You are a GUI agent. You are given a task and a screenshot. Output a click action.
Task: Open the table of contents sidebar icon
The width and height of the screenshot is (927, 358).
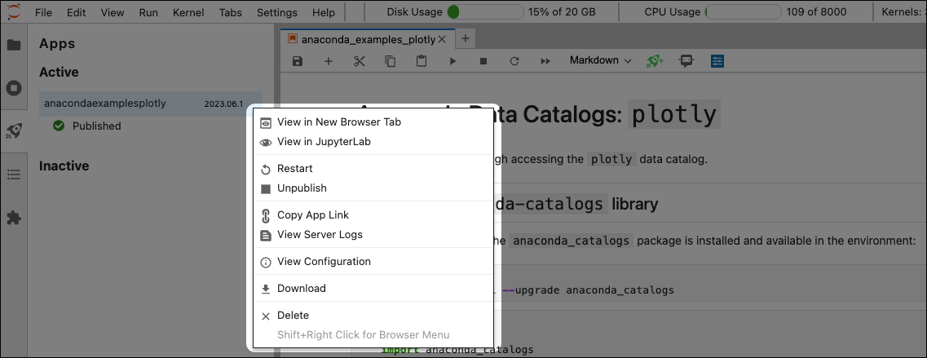pos(13,175)
